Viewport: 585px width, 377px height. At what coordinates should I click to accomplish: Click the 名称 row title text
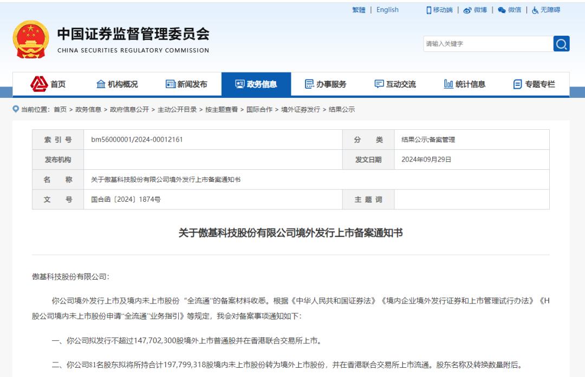click(x=166, y=180)
